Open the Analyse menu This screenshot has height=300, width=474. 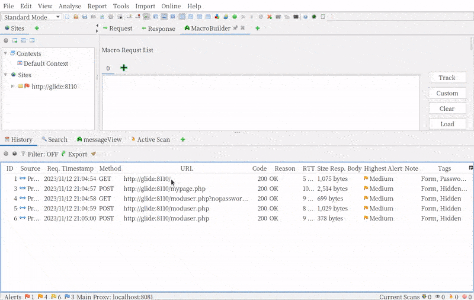pyautogui.click(x=70, y=6)
